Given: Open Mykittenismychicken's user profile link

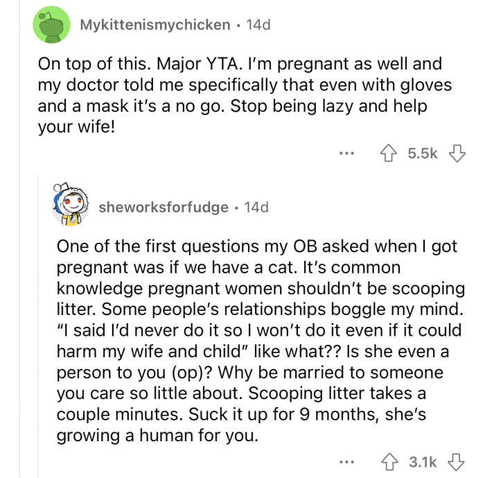Looking at the screenshot, I should click(x=155, y=25).
